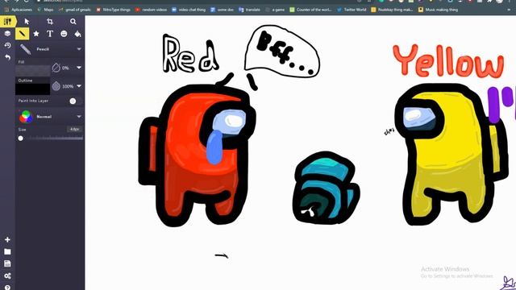Click the Undo arrow
This screenshot has height=290, width=516.
tap(7, 57)
